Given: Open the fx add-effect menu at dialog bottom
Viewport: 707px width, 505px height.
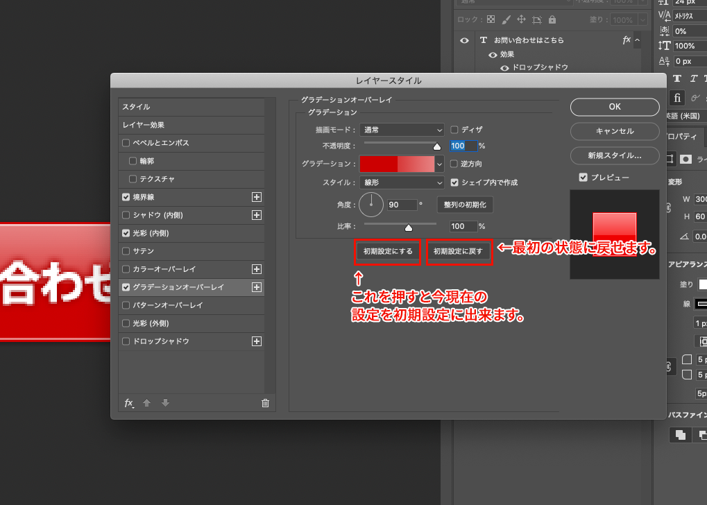Looking at the screenshot, I should 129,403.
